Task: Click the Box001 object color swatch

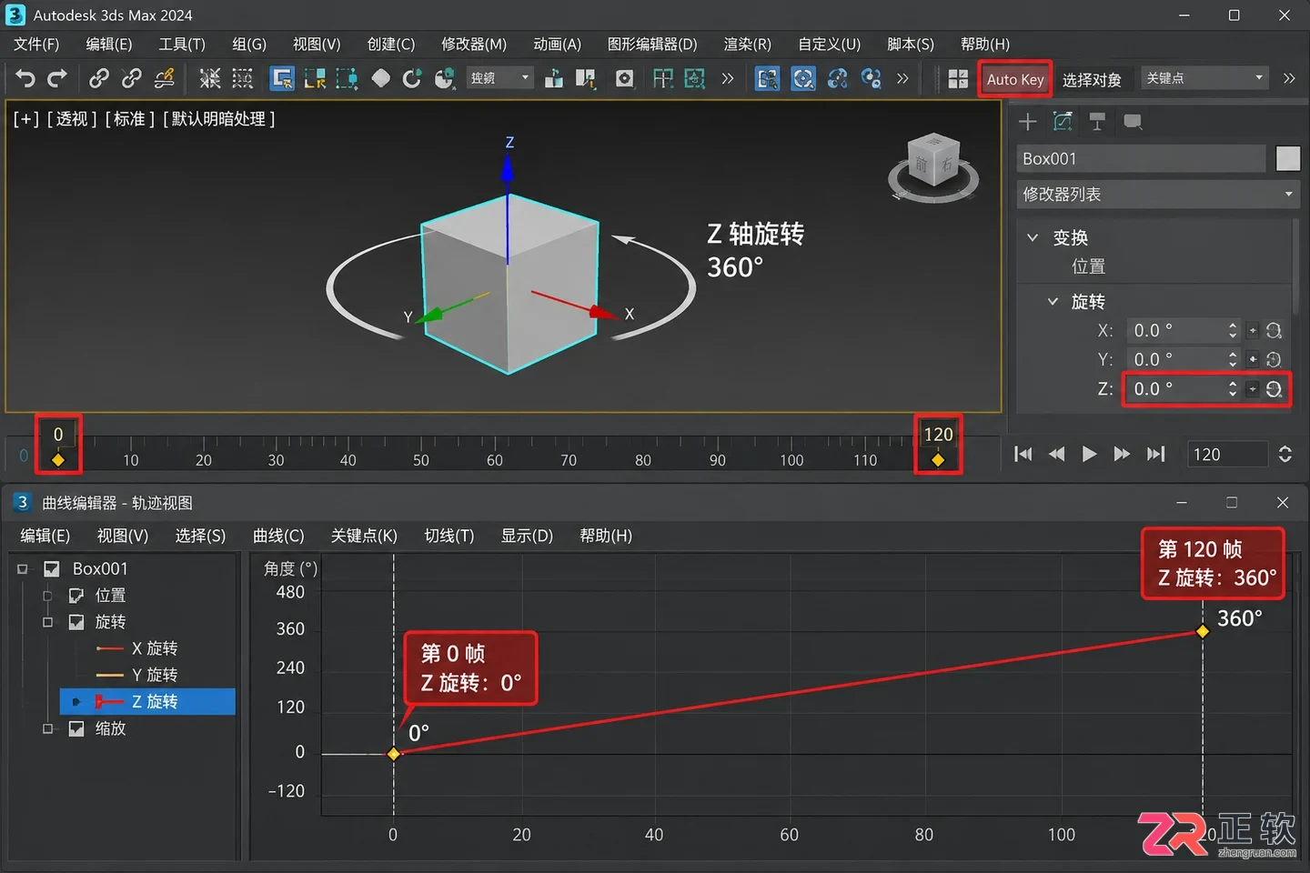Action: [1288, 158]
